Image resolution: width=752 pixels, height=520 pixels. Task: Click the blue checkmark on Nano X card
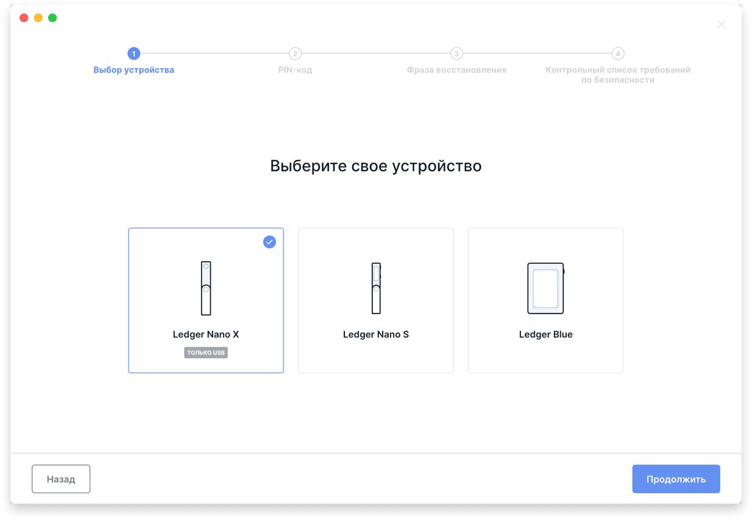269,242
